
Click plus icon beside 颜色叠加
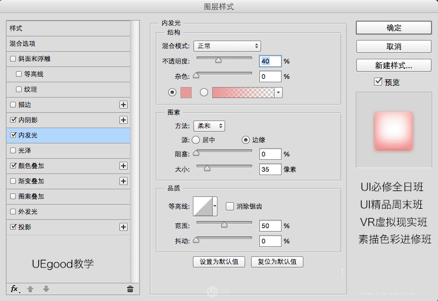pos(123,166)
